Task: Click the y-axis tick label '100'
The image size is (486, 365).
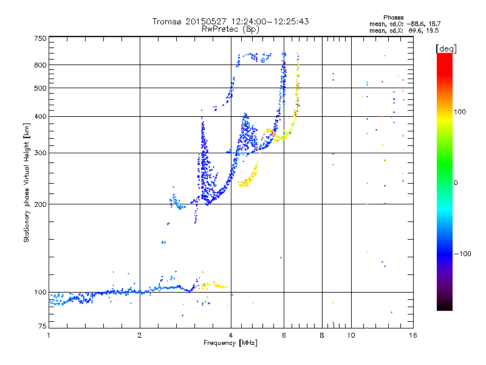Action: [41, 293]
